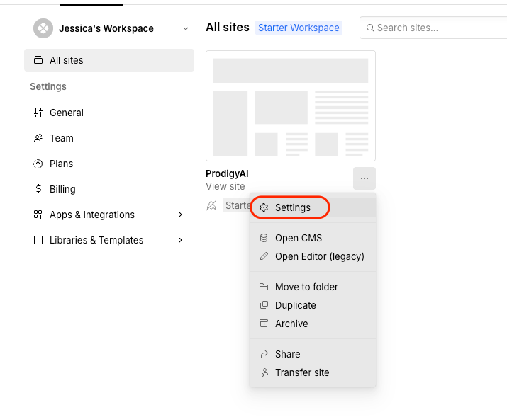Select Move to folder menu entry
This screenshot has height=417, width=507.
(x=306, y=287)
